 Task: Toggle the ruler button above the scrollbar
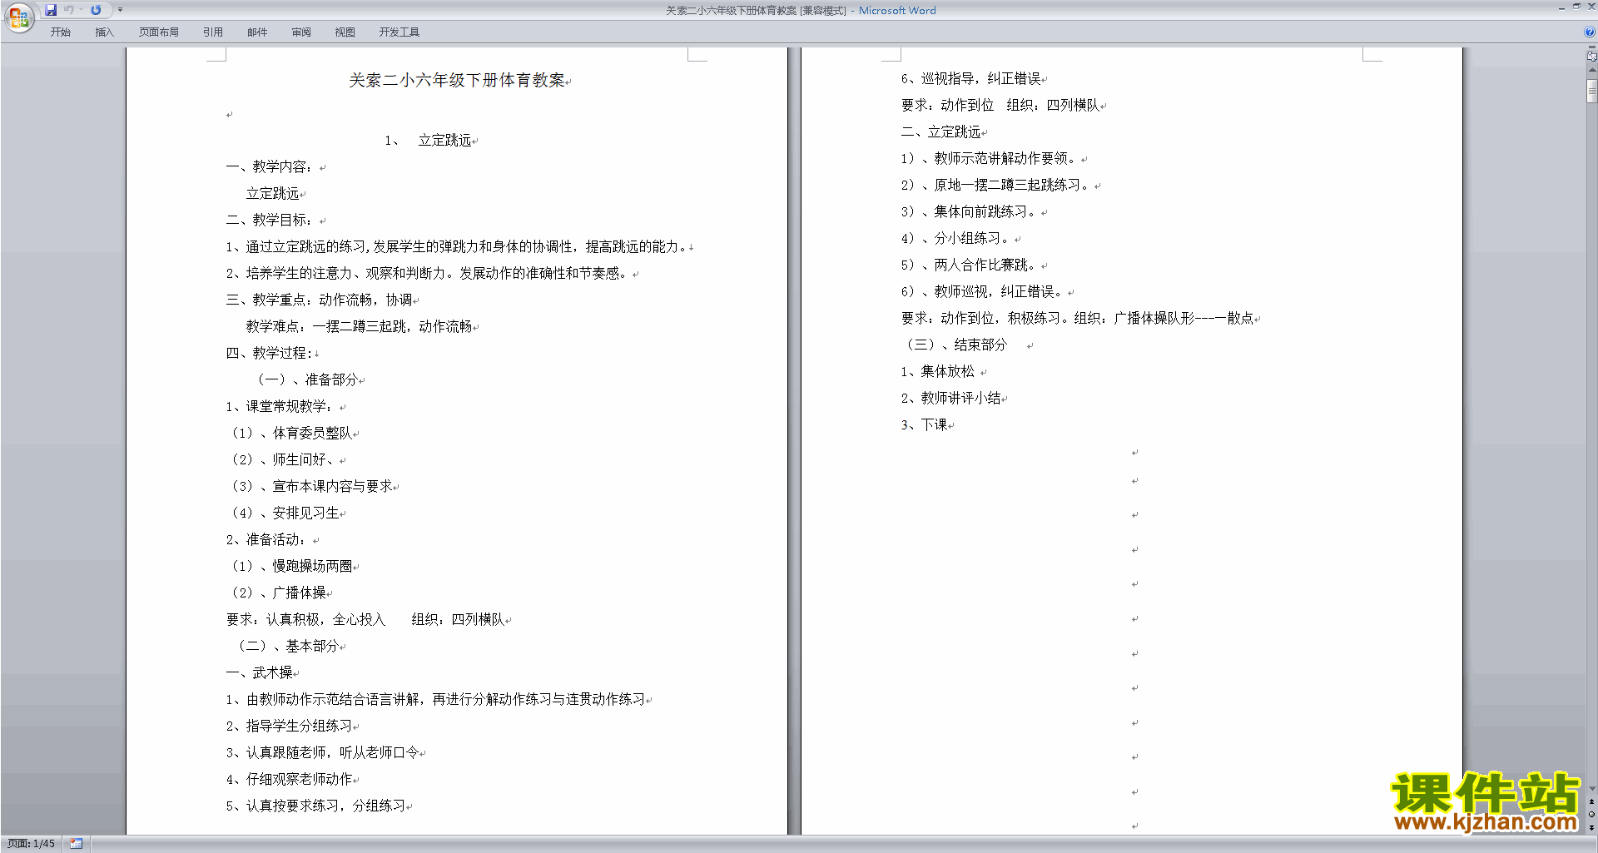click(x=1591, y=57)
